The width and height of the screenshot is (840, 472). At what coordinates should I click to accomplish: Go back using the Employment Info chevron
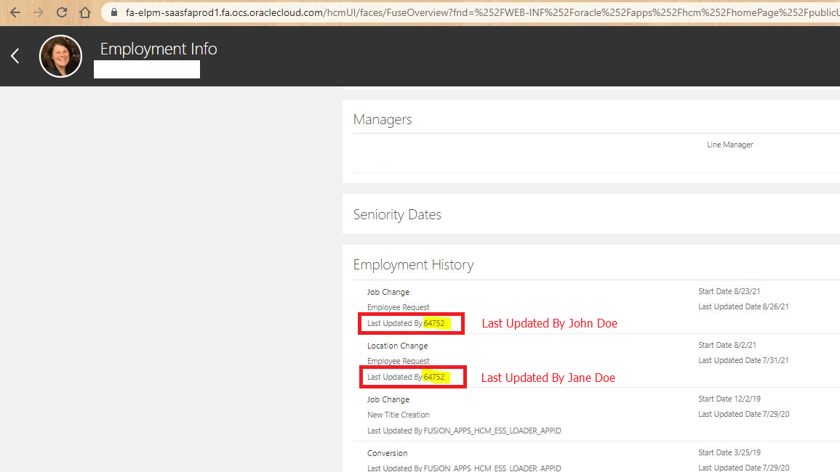tap(15, 55)
